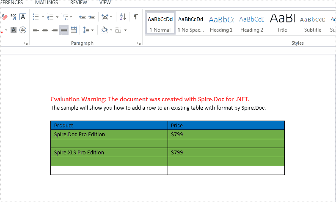
Task: Click the Spire.Doc Pro Edition cell
Action: 109,134
